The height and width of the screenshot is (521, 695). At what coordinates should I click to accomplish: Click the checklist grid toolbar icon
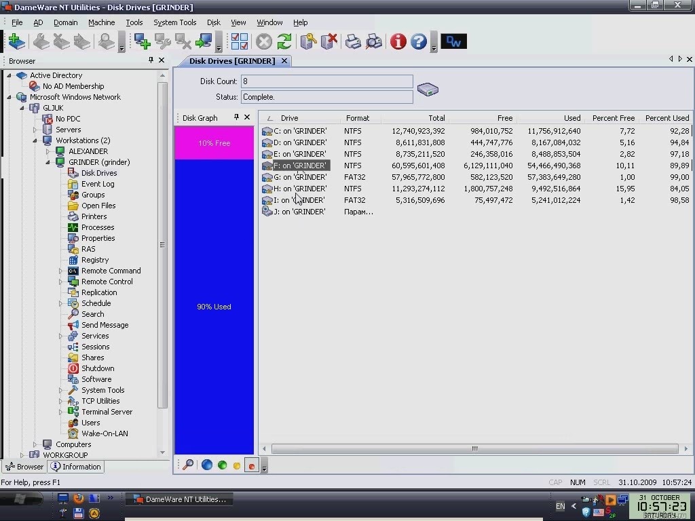click(240, 41)
